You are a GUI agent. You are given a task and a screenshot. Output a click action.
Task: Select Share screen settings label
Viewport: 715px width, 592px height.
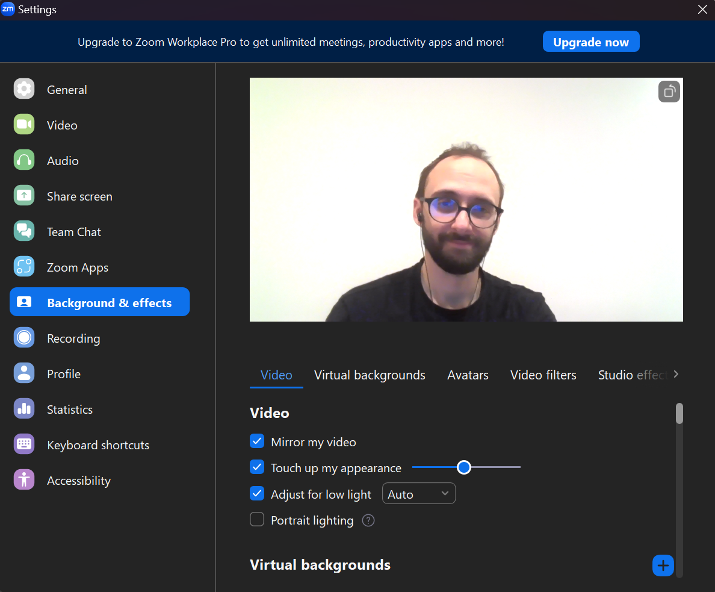[x=80, y=197]
